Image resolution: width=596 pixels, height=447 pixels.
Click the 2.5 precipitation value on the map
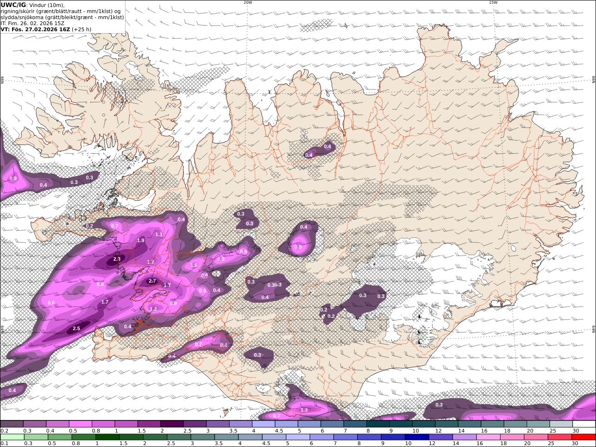point(77,329)
